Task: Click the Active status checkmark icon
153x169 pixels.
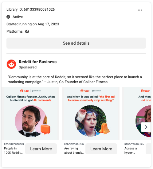Action: pyautogui.click(x=8, y=17)
